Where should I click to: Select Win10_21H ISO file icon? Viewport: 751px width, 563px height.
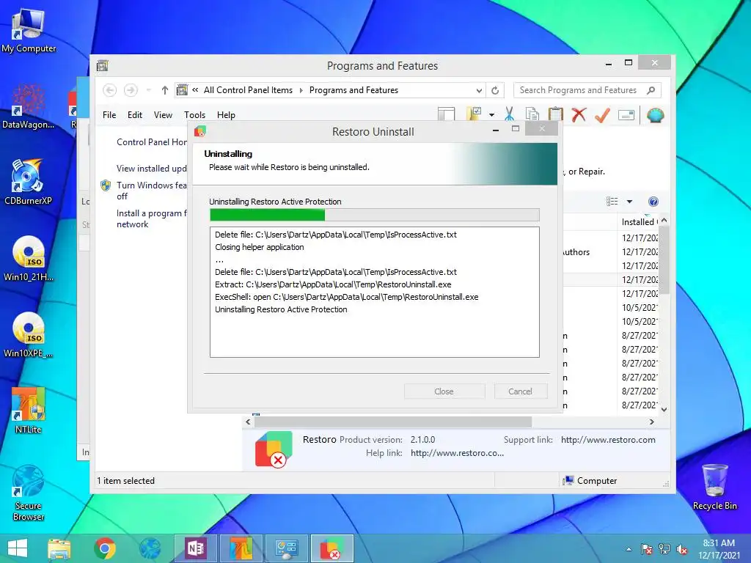tap(29, 259)
